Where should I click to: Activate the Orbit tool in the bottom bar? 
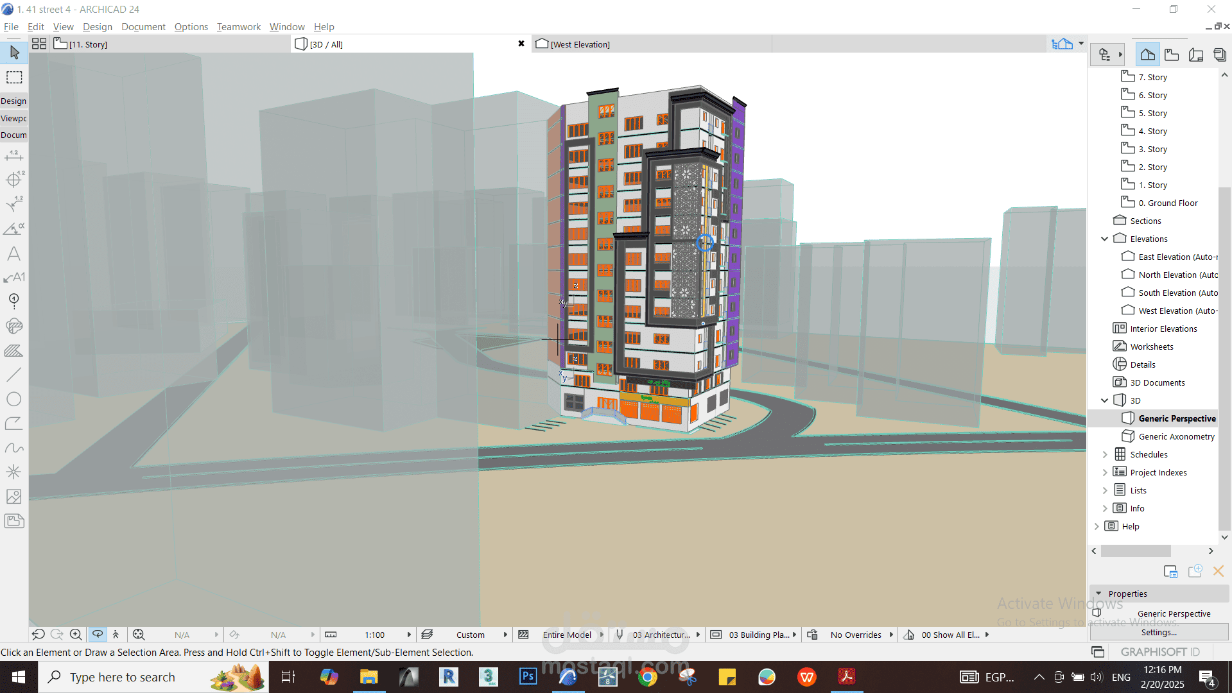click(98, 635)
